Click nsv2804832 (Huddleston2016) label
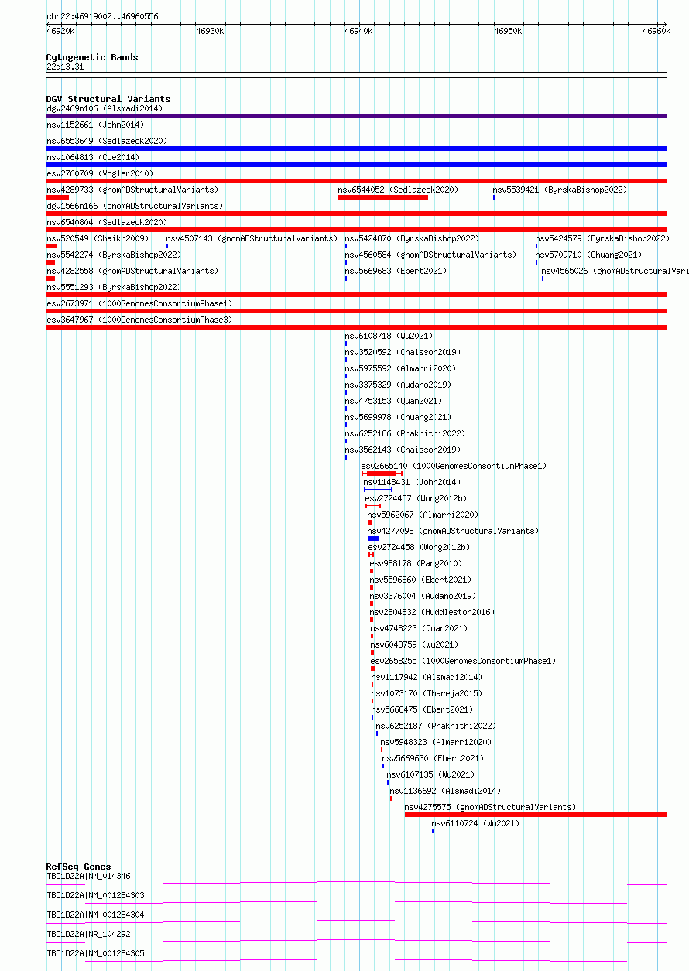Screen dimensions: 689x971 pyautogui.click(x=433, y=613)
